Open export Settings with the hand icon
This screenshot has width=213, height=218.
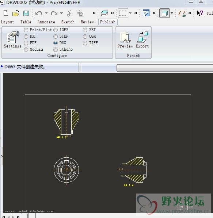12,40
